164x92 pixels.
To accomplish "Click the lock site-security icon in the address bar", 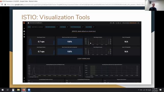I will pos(5,5).
